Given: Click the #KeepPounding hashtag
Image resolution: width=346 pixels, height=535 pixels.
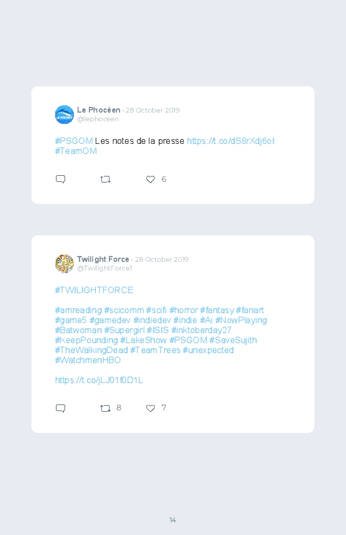Looking at the screenshot, I should click(x=86, y=340).
